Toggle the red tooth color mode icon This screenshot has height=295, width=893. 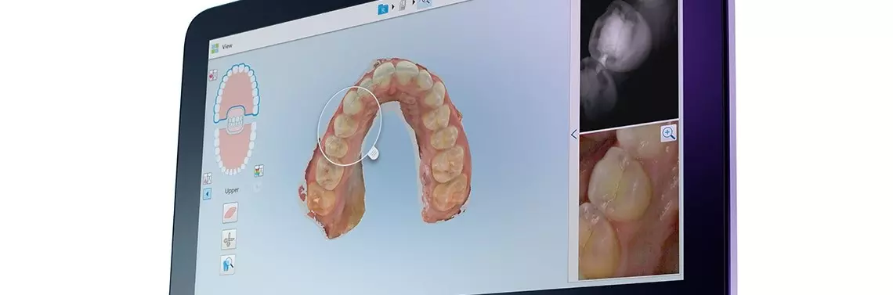tap(213, 74)
